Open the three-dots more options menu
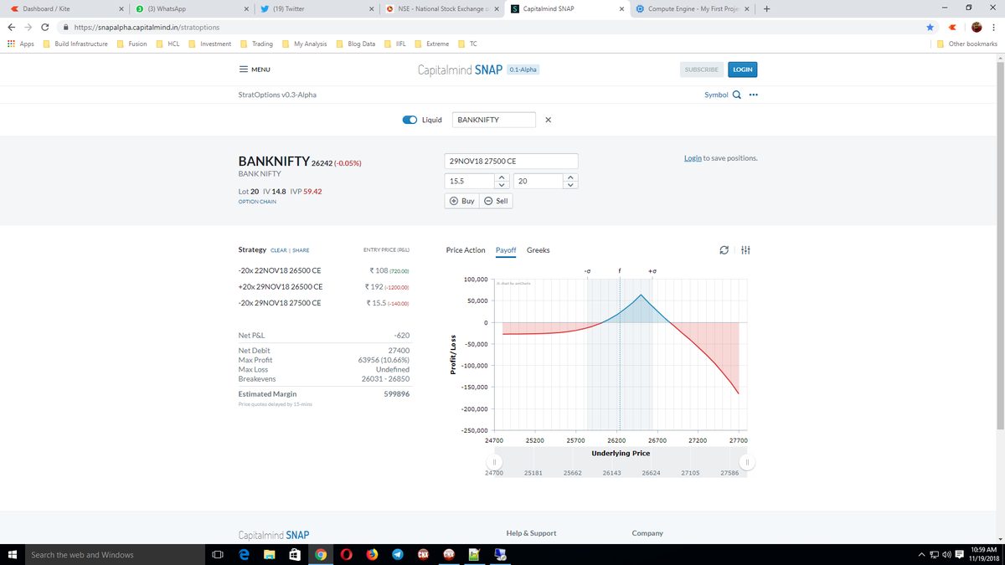Viewport: 1005px width, 565px height. pos(753,95)
